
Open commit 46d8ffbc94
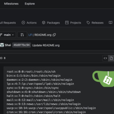(x=22, y=45)
